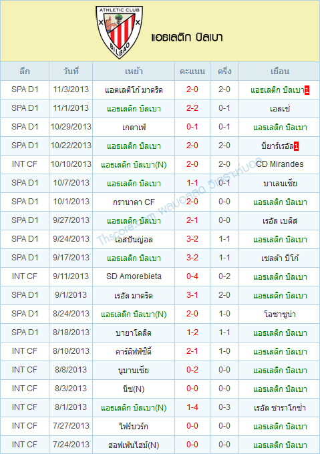Click the date 10/29/2013
This screenshot has height=454, width=320.
tap(71, 127)
